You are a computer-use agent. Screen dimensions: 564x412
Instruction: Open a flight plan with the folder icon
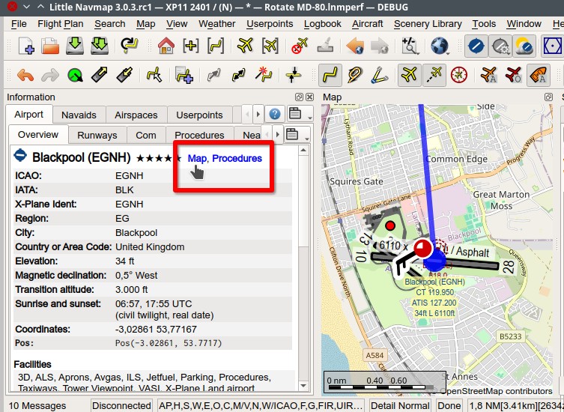pyautogui.click(x=50, y=46)
